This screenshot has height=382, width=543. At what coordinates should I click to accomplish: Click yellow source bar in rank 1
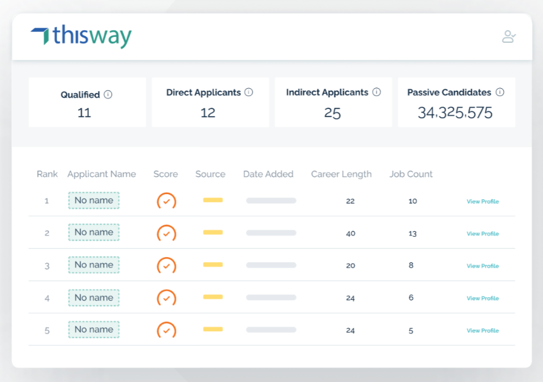[x=213, y=200]
